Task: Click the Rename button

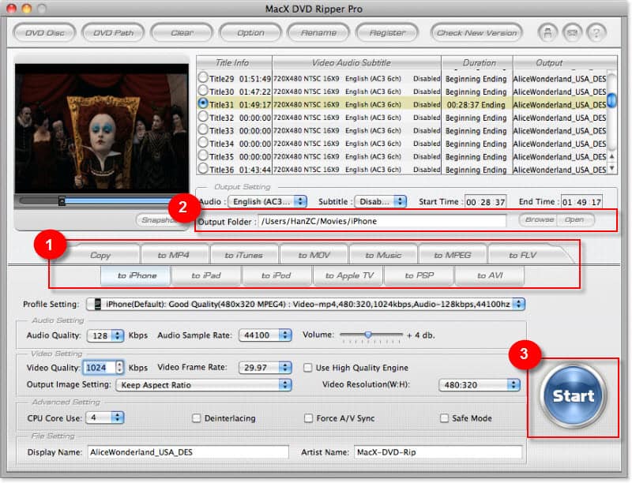Action: [x=319, y=32]
